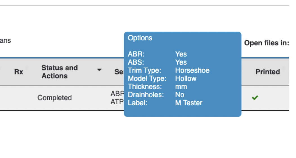Click the Drainholes No value
This screenshot has height=158, width=296.
tap(180, 95)
